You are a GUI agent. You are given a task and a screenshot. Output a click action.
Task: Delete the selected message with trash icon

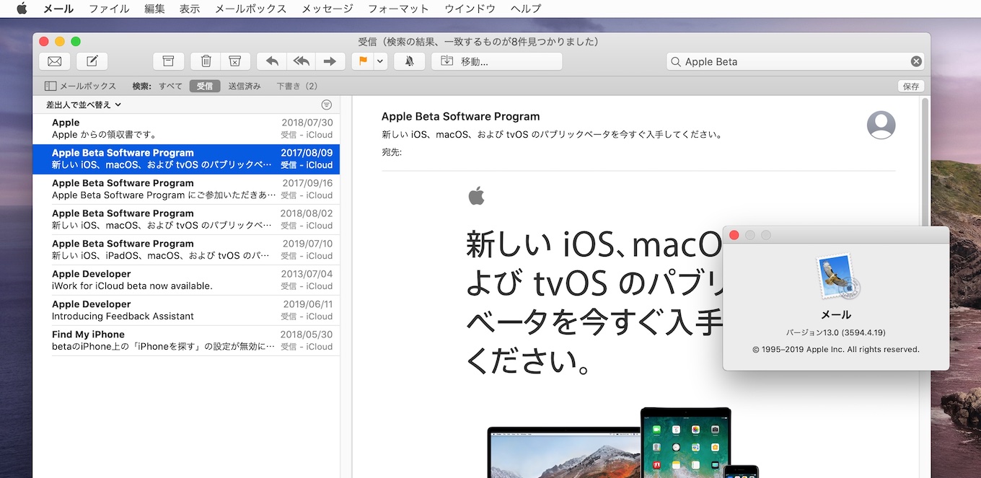(206, 61)
